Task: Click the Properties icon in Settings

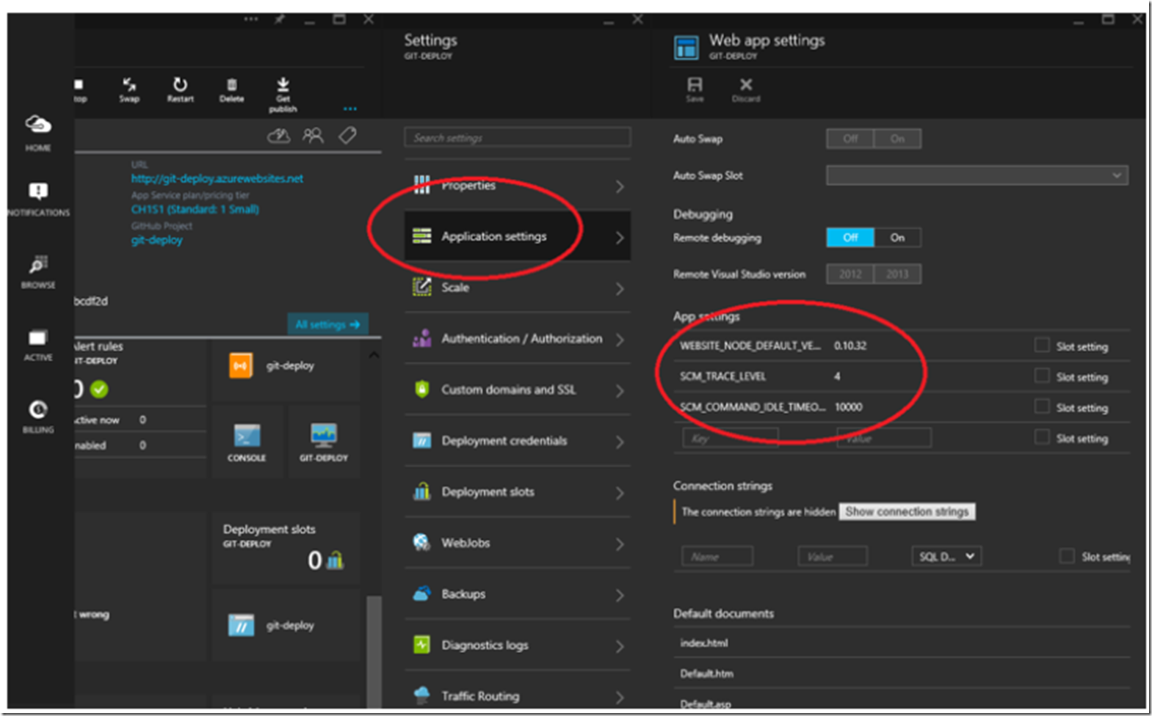Action: pyautogui.click(x=421, y=185)
